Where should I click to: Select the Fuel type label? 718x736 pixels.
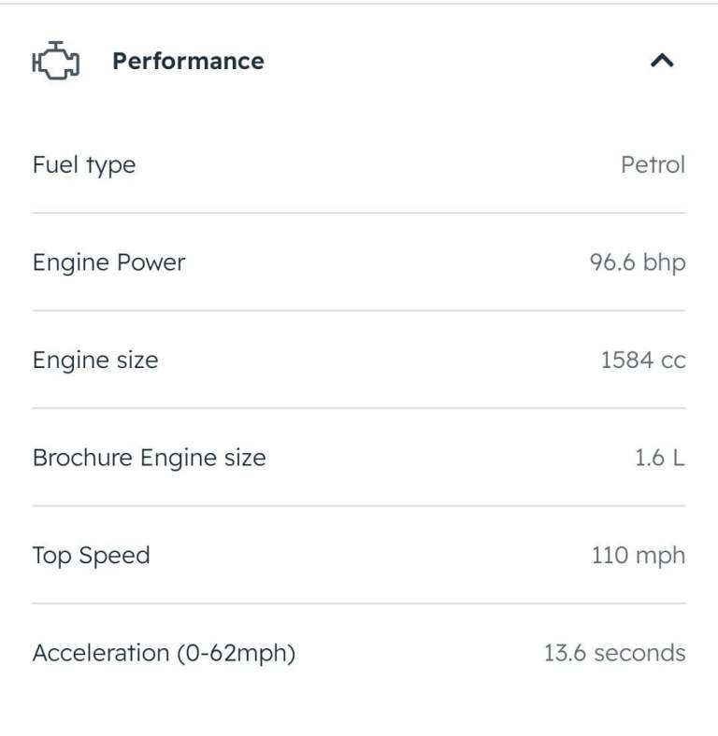84,165
